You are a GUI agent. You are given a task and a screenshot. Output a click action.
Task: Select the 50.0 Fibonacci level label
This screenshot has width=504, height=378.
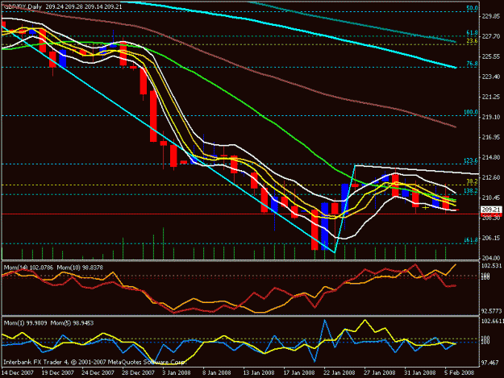(x=472, y=8)
